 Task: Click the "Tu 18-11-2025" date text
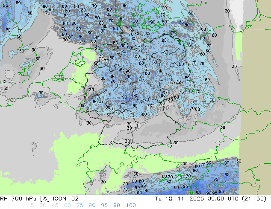[x=180, y=199]
